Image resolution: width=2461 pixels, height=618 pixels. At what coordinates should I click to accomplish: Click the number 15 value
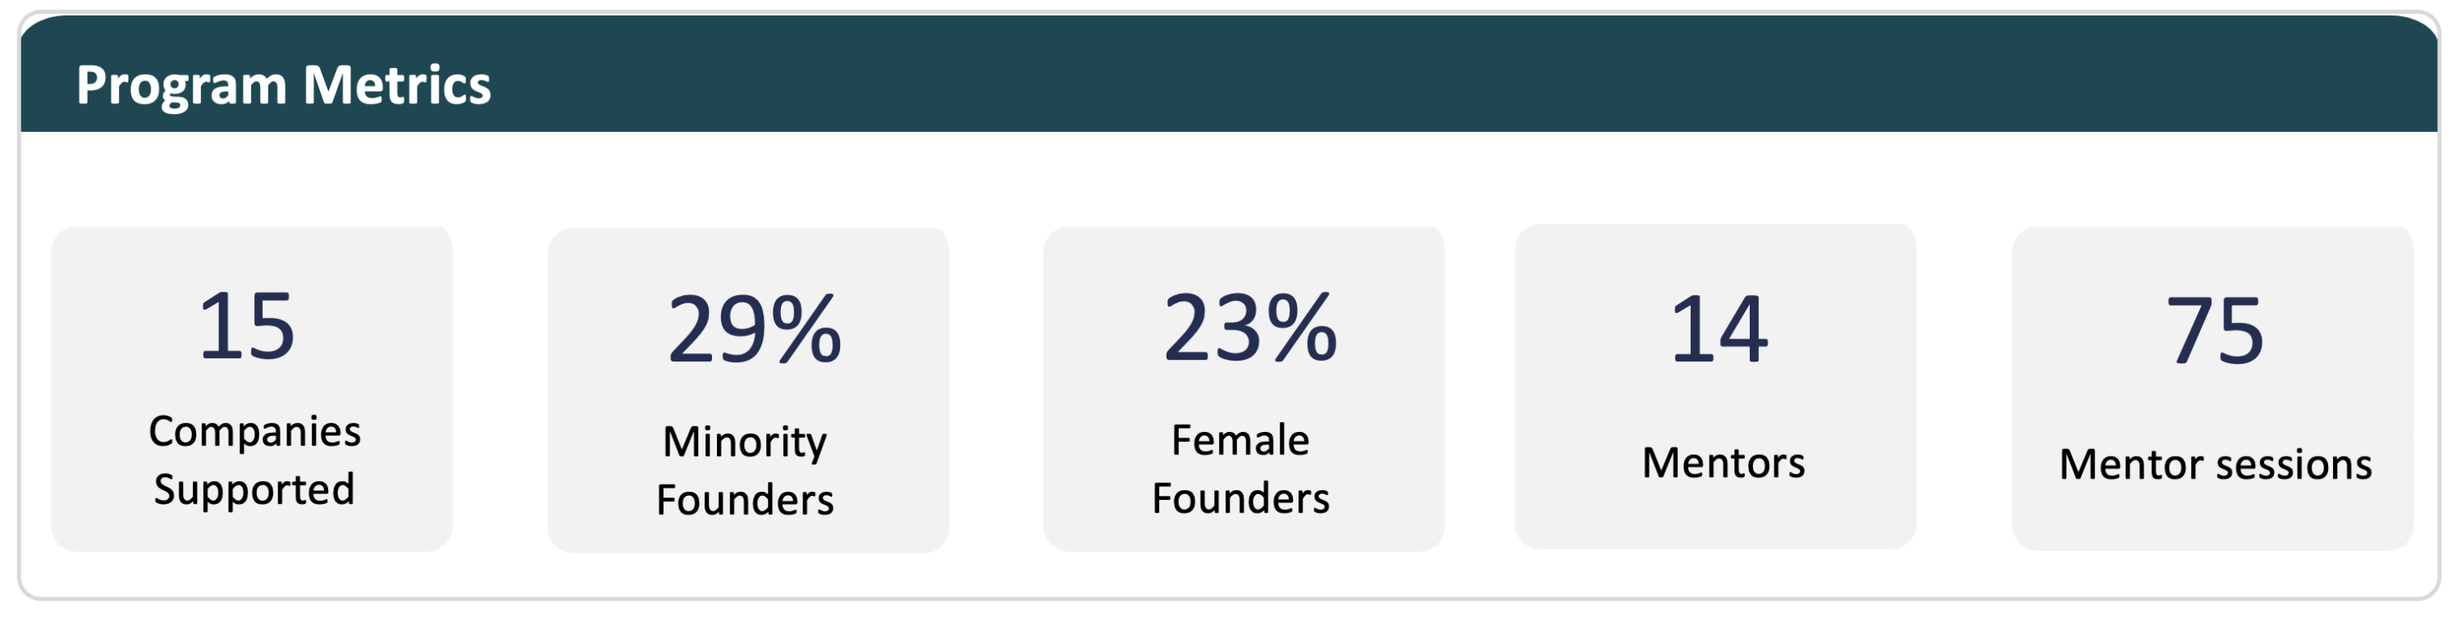click(x=246, y=327)
